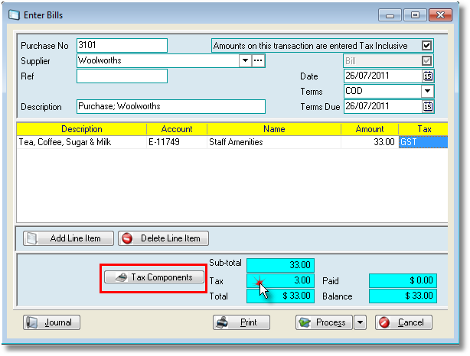Select the highlighted GST tax cell
The image size is (470, 356).
click(423, 142)
